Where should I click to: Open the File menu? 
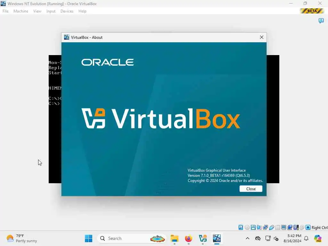coord(5,11)
